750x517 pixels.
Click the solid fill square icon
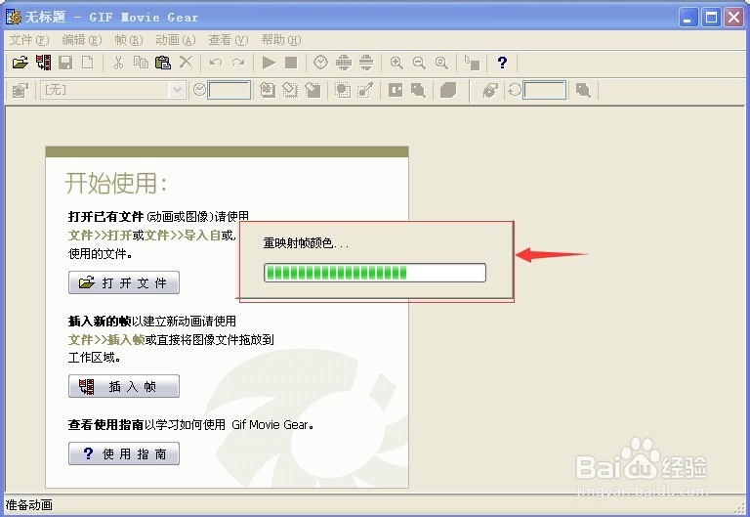448,90
